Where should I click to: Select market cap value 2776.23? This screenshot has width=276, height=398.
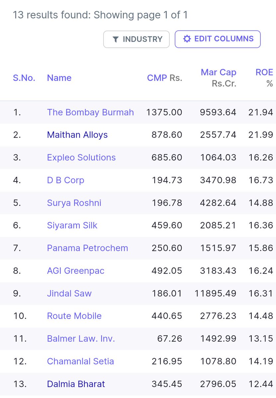[x=218, y=316]
